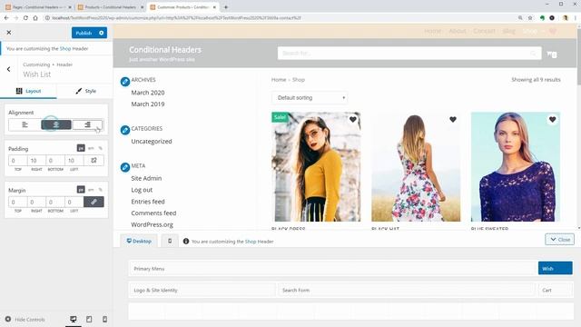Click the Home breadcrumb link
The width and height of the screenshot is (581, 327).
[x=279, y=80]
